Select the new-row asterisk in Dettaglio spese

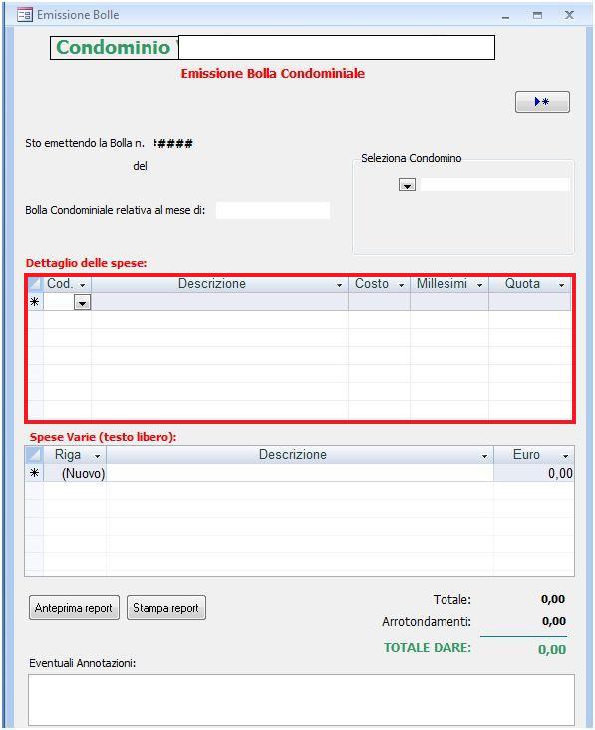[35, 302]
